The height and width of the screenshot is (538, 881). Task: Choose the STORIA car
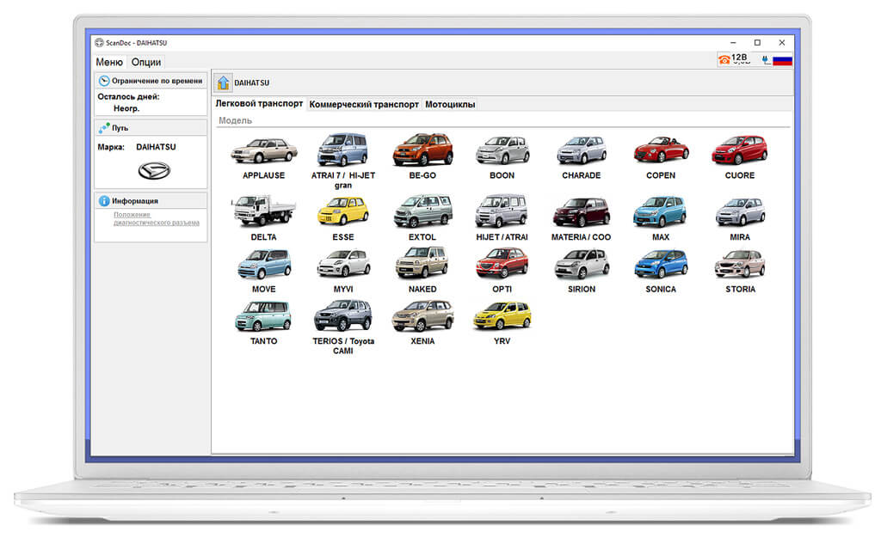click(x=740, y=264)
